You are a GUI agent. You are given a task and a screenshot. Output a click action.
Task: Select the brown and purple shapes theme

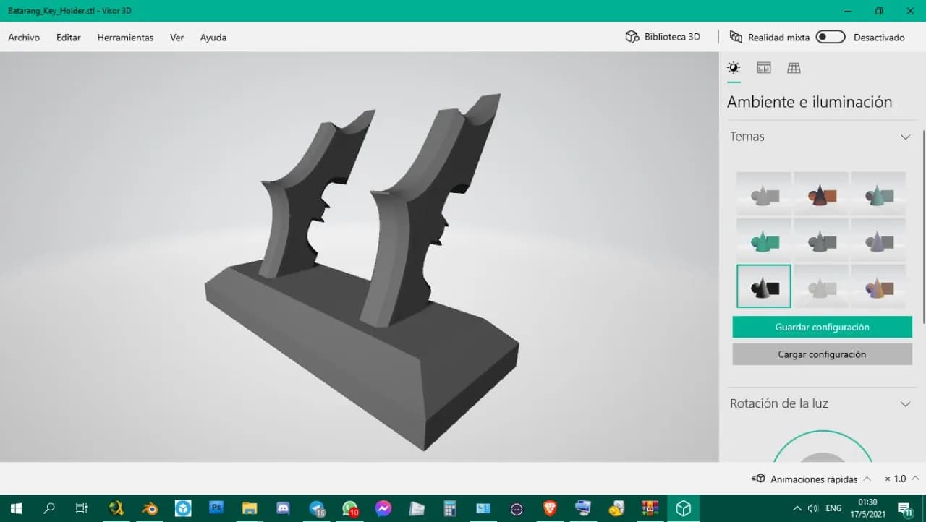[879, 286]
